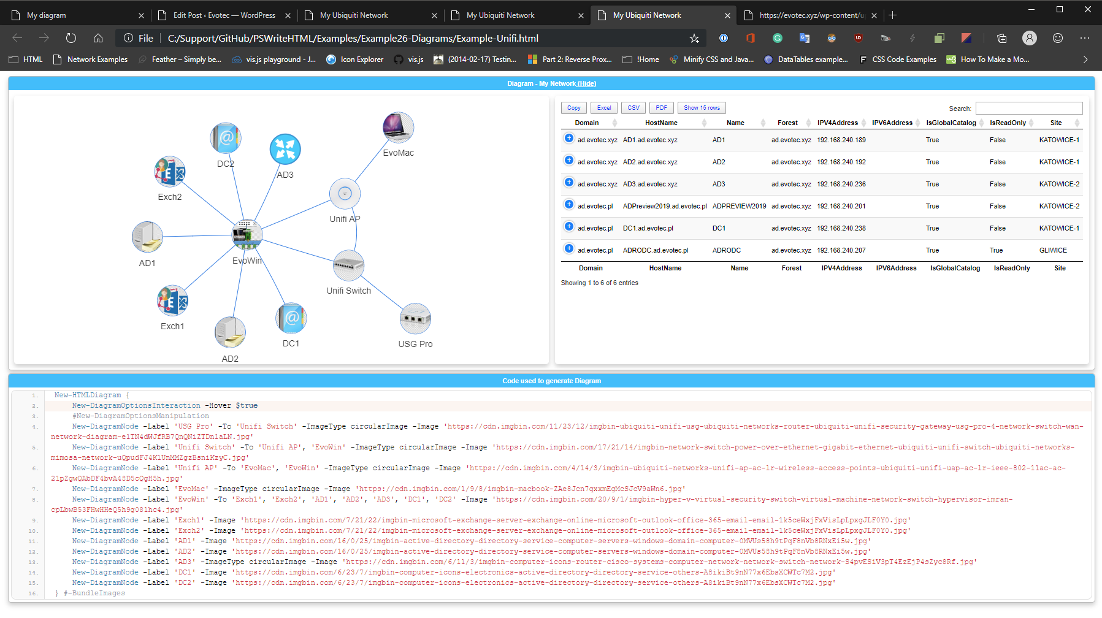
Task: Hide the diagram using the Hide link
Action: 587,83
